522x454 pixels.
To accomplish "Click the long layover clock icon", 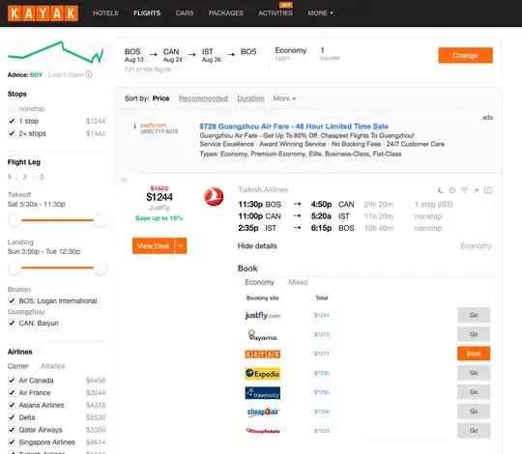I will [452, 190].
